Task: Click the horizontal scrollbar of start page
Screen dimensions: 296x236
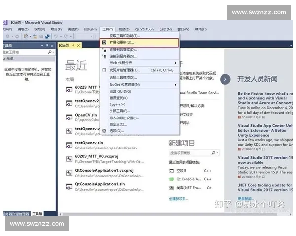Action: pos(170,214)
